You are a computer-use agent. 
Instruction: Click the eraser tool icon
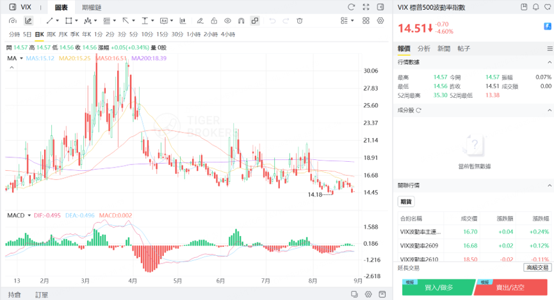pyautogui.click(x=200, y=21)
